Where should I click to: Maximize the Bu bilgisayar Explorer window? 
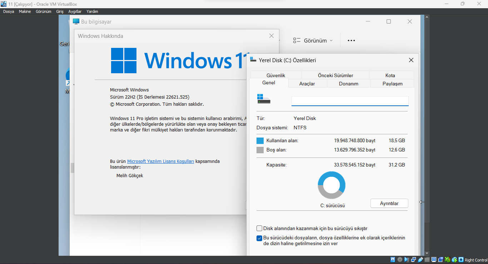pos(389,21)
